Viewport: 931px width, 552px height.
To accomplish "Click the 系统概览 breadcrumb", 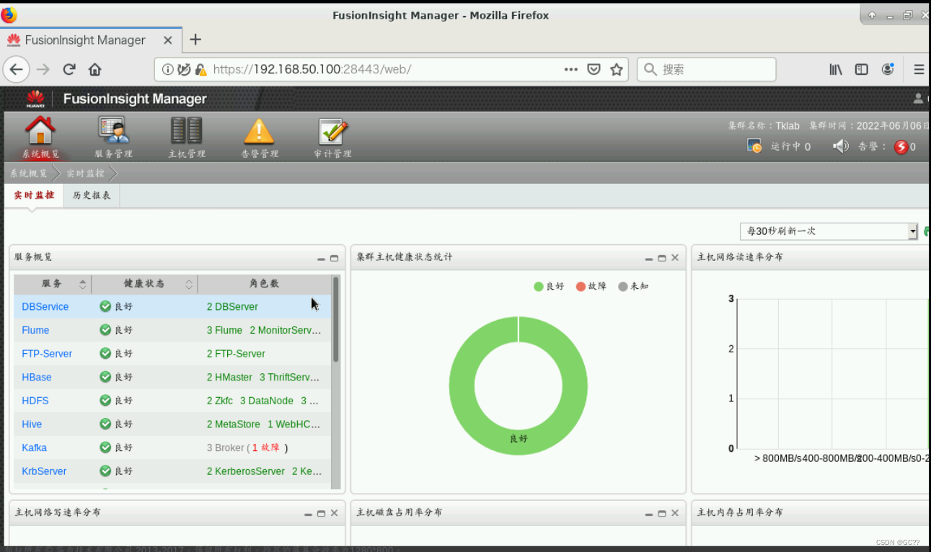I will pos(29,174).
